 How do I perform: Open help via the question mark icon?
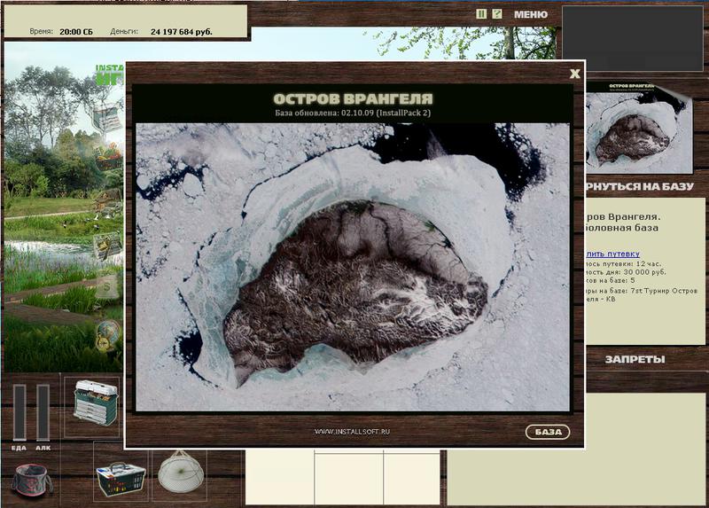click(x=497, y=14)
